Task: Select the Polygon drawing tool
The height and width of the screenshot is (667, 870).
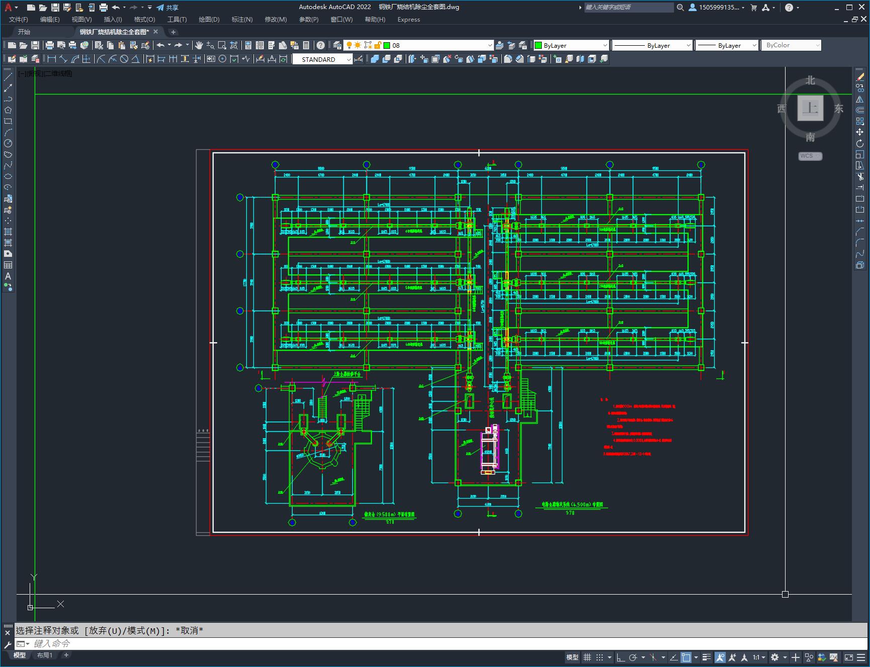Action: tap(8, 110)
